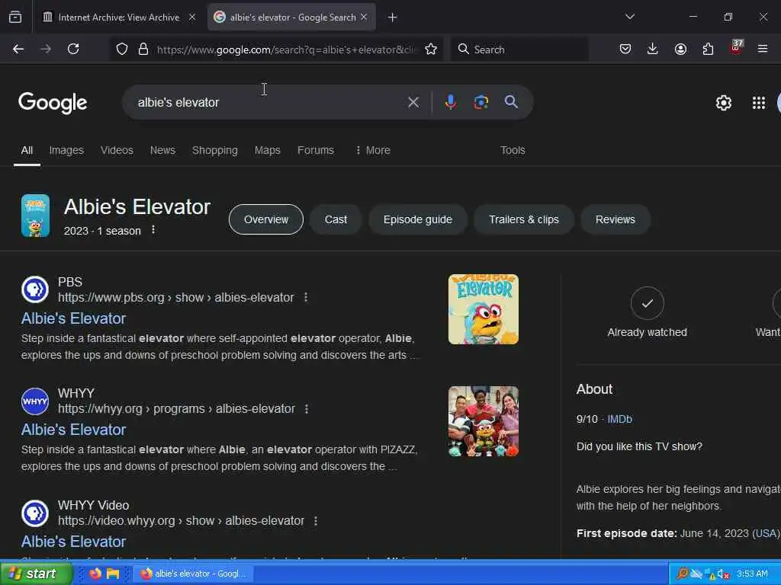Open the PBS Albie's Elevator link

[74, 318]
